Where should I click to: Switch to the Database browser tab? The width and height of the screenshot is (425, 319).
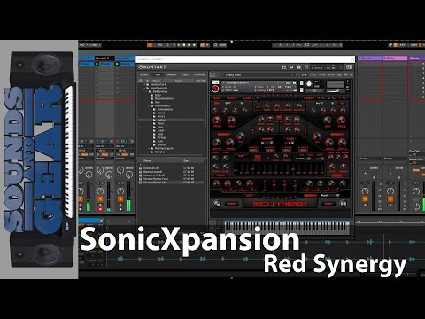pos(172,75)
